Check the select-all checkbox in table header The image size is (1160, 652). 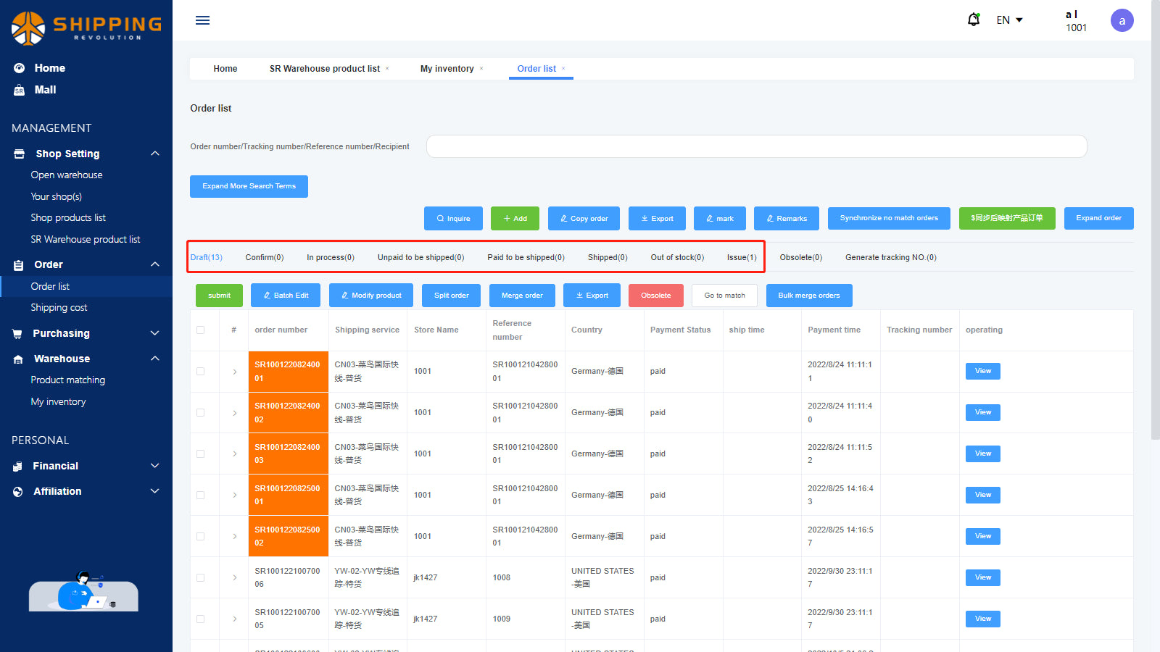pos(201,330)
